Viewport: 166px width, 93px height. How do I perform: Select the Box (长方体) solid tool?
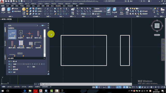[x=3, y=10]
